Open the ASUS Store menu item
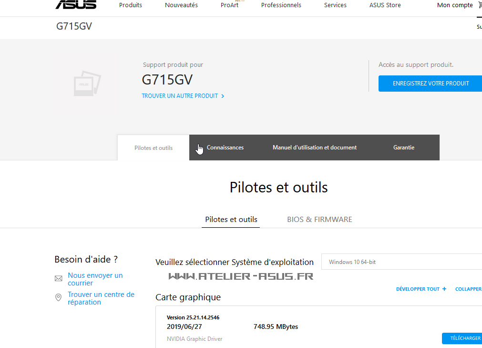Image resolution: width=482 pixels, height=348 pixels. 385,5
